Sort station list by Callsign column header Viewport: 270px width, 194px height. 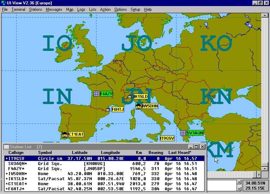[x=16, y=153]
